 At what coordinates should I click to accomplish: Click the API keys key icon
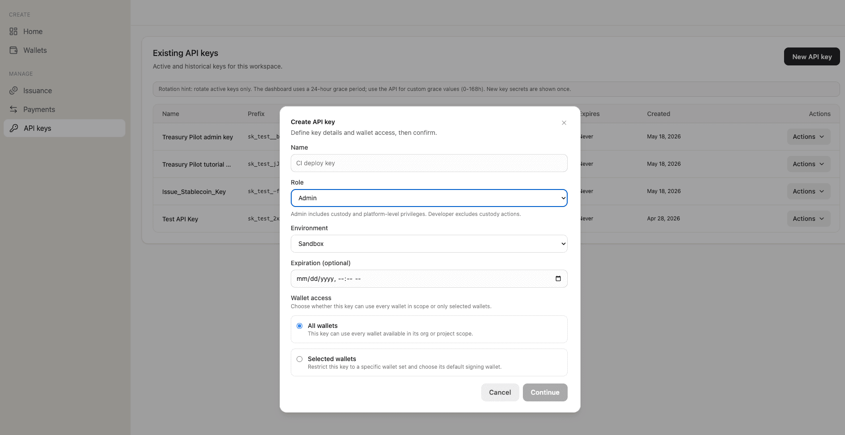coord(14,128)
